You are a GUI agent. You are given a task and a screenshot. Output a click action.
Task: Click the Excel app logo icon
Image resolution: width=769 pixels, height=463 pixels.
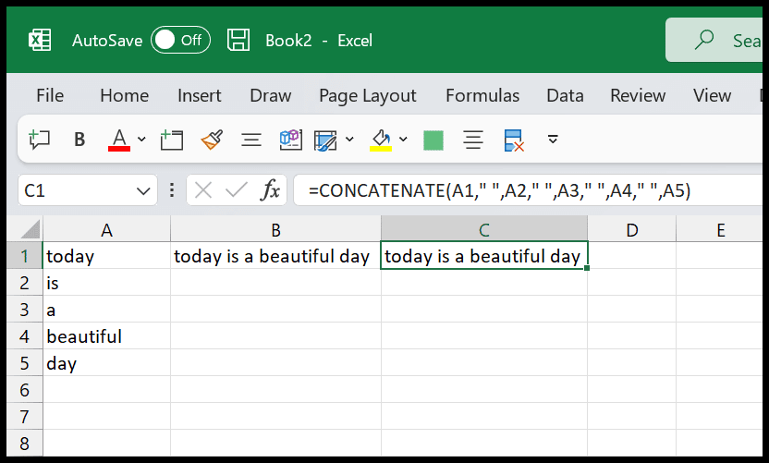tap(40, 40)
